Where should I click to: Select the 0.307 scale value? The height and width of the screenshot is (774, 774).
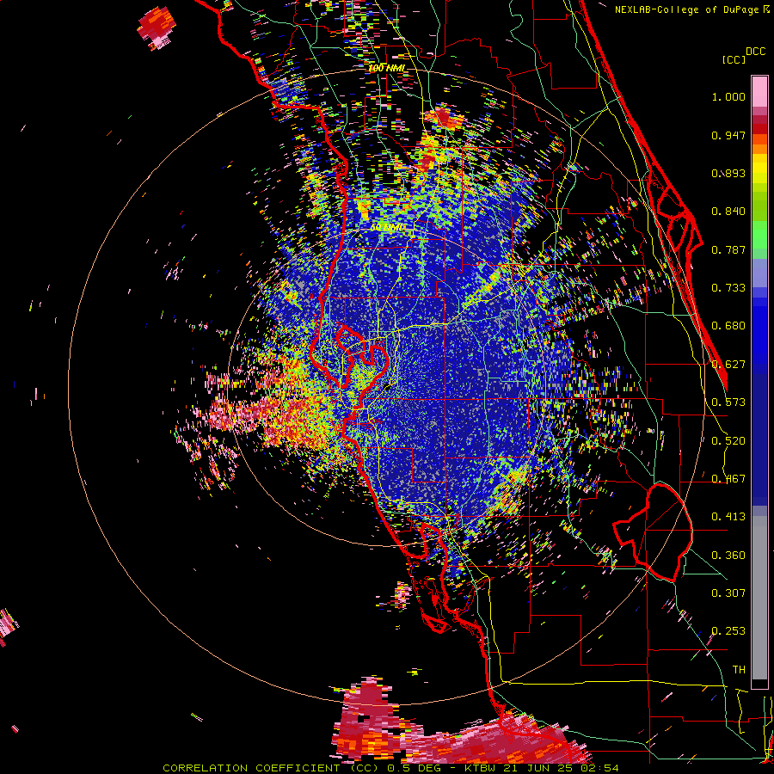[728, 593]
